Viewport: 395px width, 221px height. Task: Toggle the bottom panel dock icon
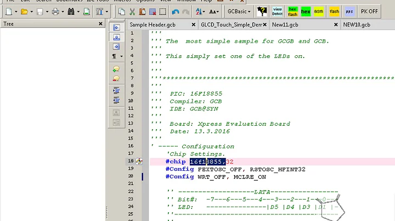pos(116,37)
